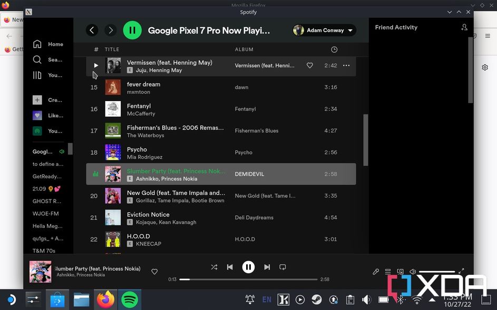This screenshot has height=310, width=497.
Task: Play the song fever dream
Action: coord(95,87)
